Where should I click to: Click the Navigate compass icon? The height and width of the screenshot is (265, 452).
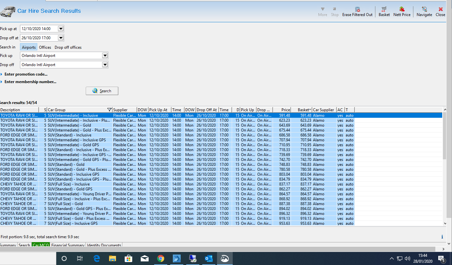click(x=424, y=9)
